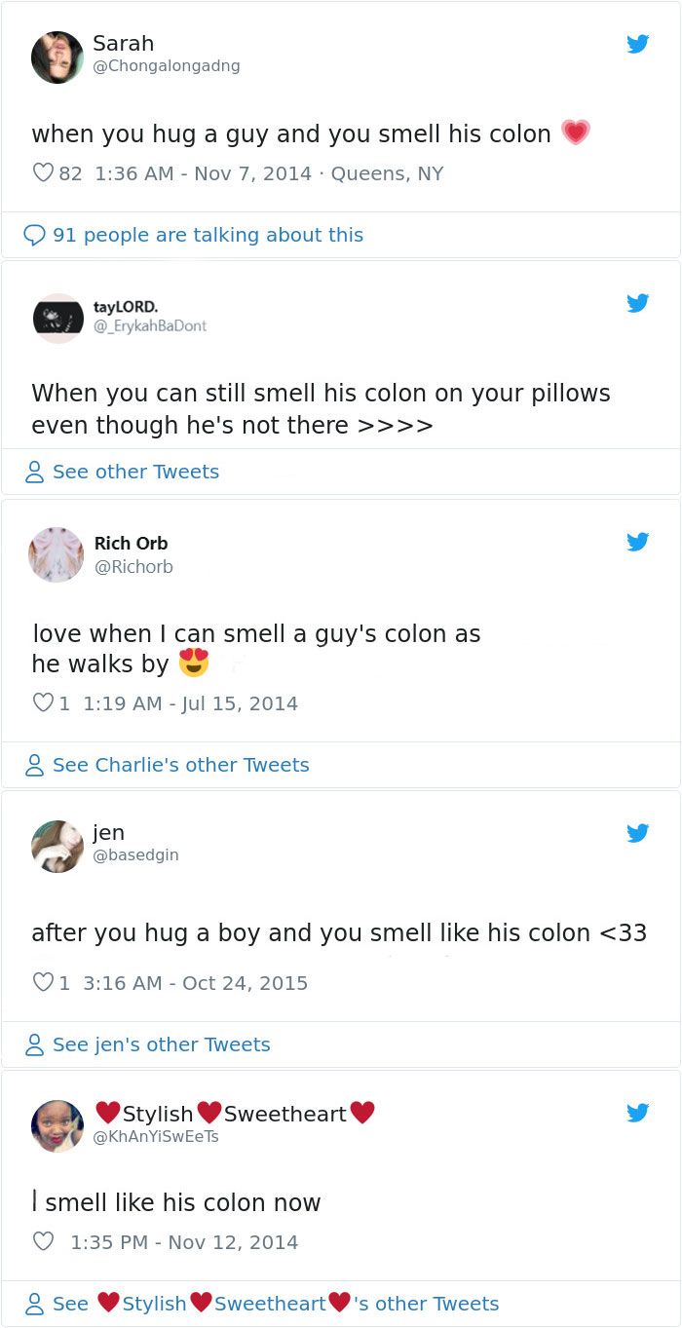This screenshot has width=682, height=1328.
Task: Like Stylish Sweetheart's tweet with the heart
Action: [43, 1242]
